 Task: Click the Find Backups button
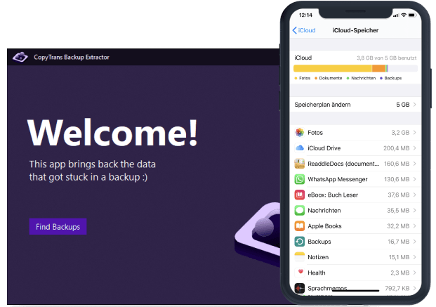pyautogui.click(x=58, y=227)
